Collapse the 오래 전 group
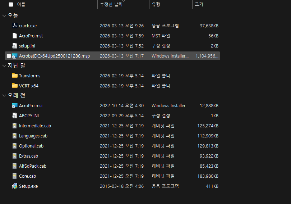The image size is (291, 204). [4, 95]
